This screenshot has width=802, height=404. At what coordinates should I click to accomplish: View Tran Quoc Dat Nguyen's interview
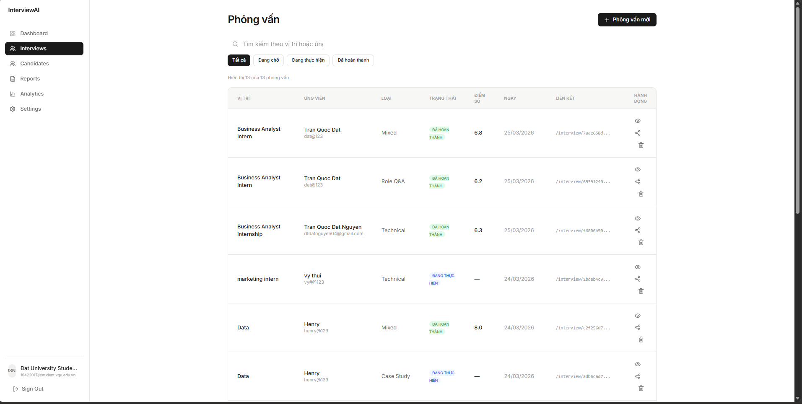click(x=638, y=218)
